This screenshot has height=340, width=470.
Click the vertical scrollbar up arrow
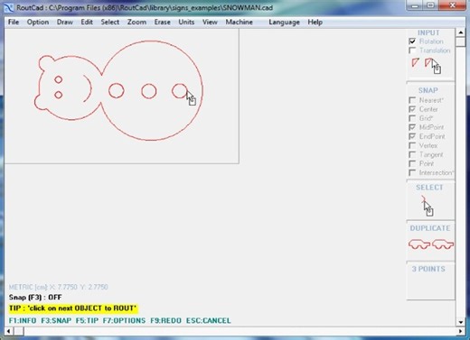(461, 32)
